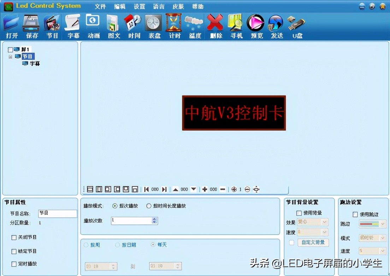The image size is (390, 276).
Task: Expand the 屏1 node in the tree
Action: coord(11,49)
